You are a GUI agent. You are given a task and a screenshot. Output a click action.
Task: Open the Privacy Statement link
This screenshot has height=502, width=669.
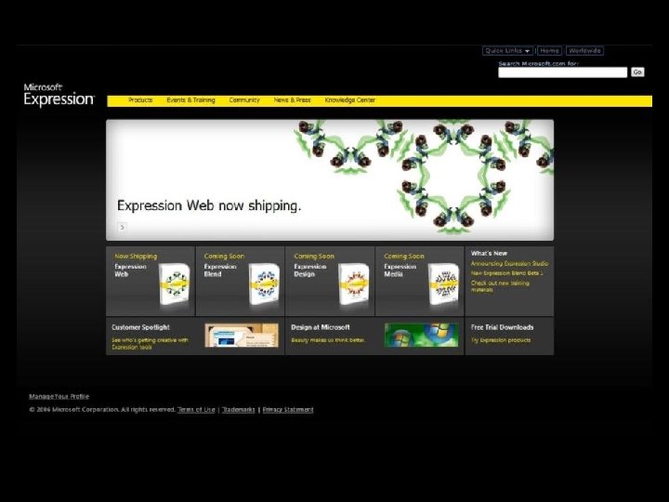pos(288,409)
